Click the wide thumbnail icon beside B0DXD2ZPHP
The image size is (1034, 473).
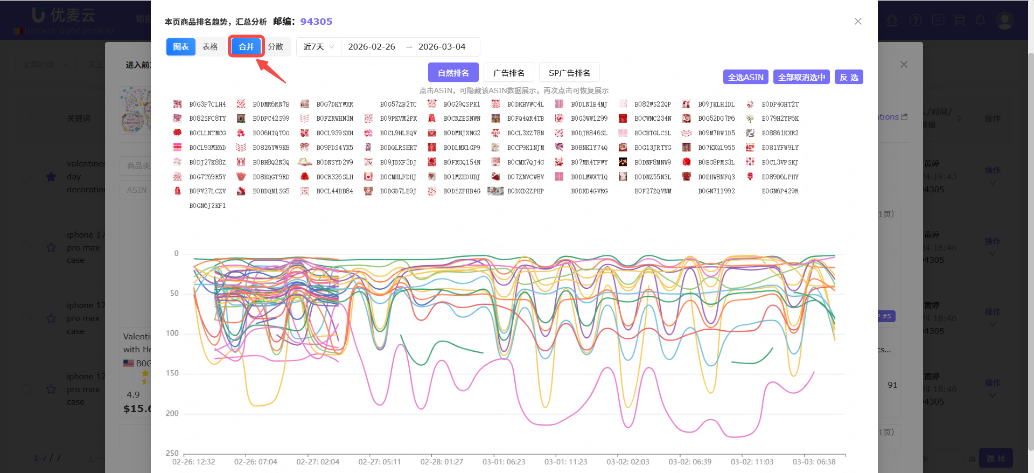tap(495, 191)
